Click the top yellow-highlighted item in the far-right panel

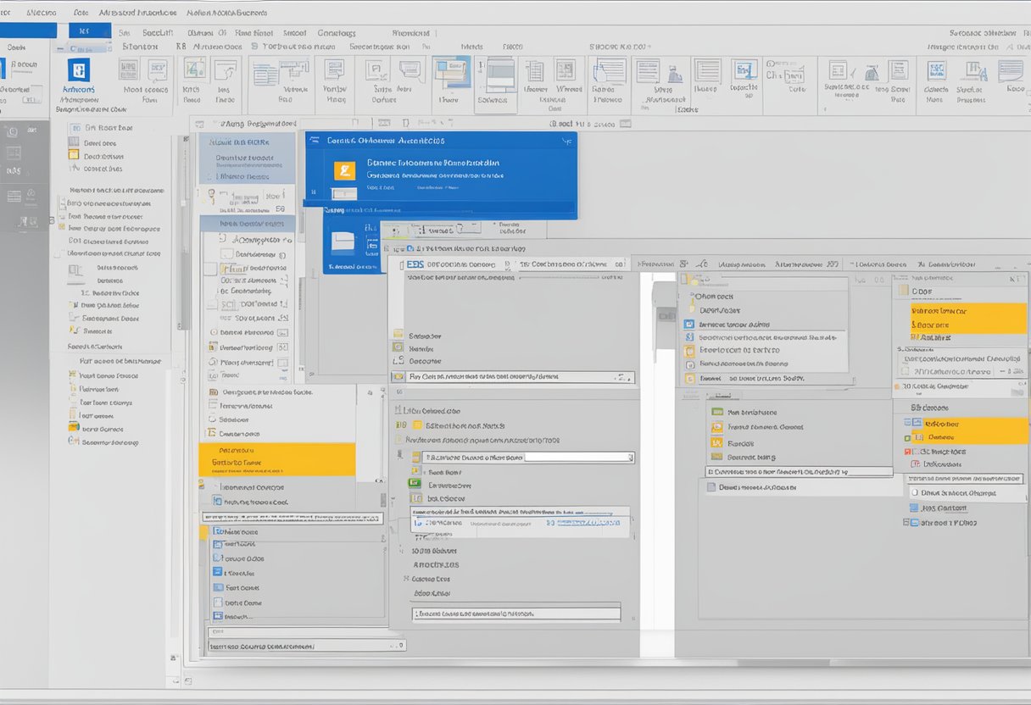point(967,318)
